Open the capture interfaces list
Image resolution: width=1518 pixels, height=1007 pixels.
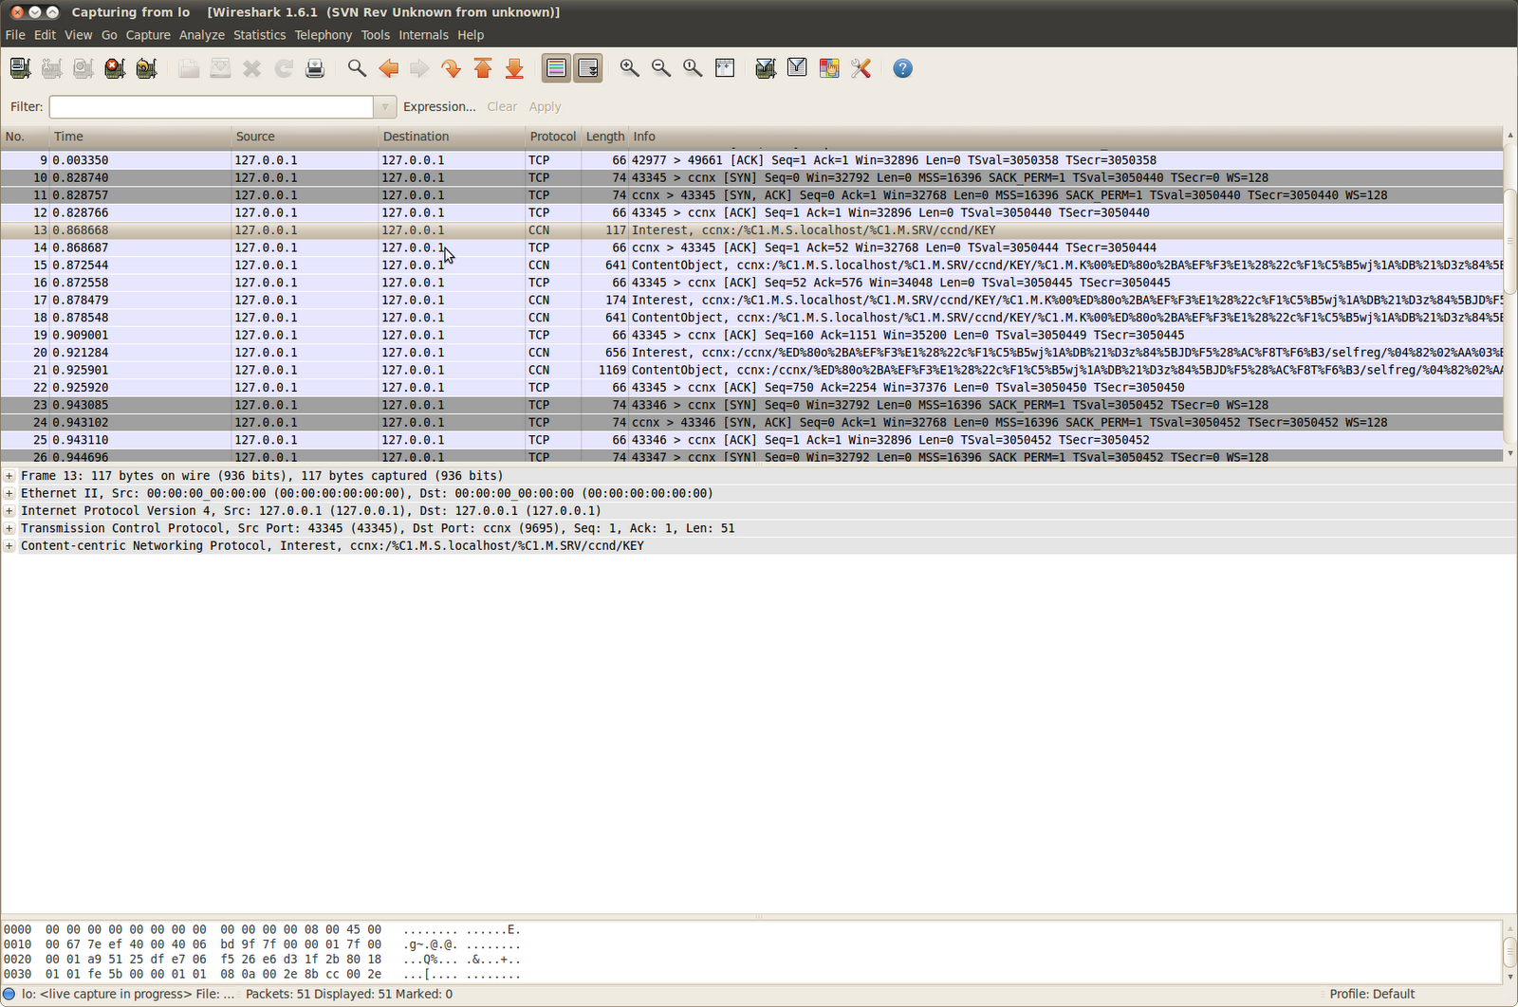pyautogui.click(x=19, y=67)
